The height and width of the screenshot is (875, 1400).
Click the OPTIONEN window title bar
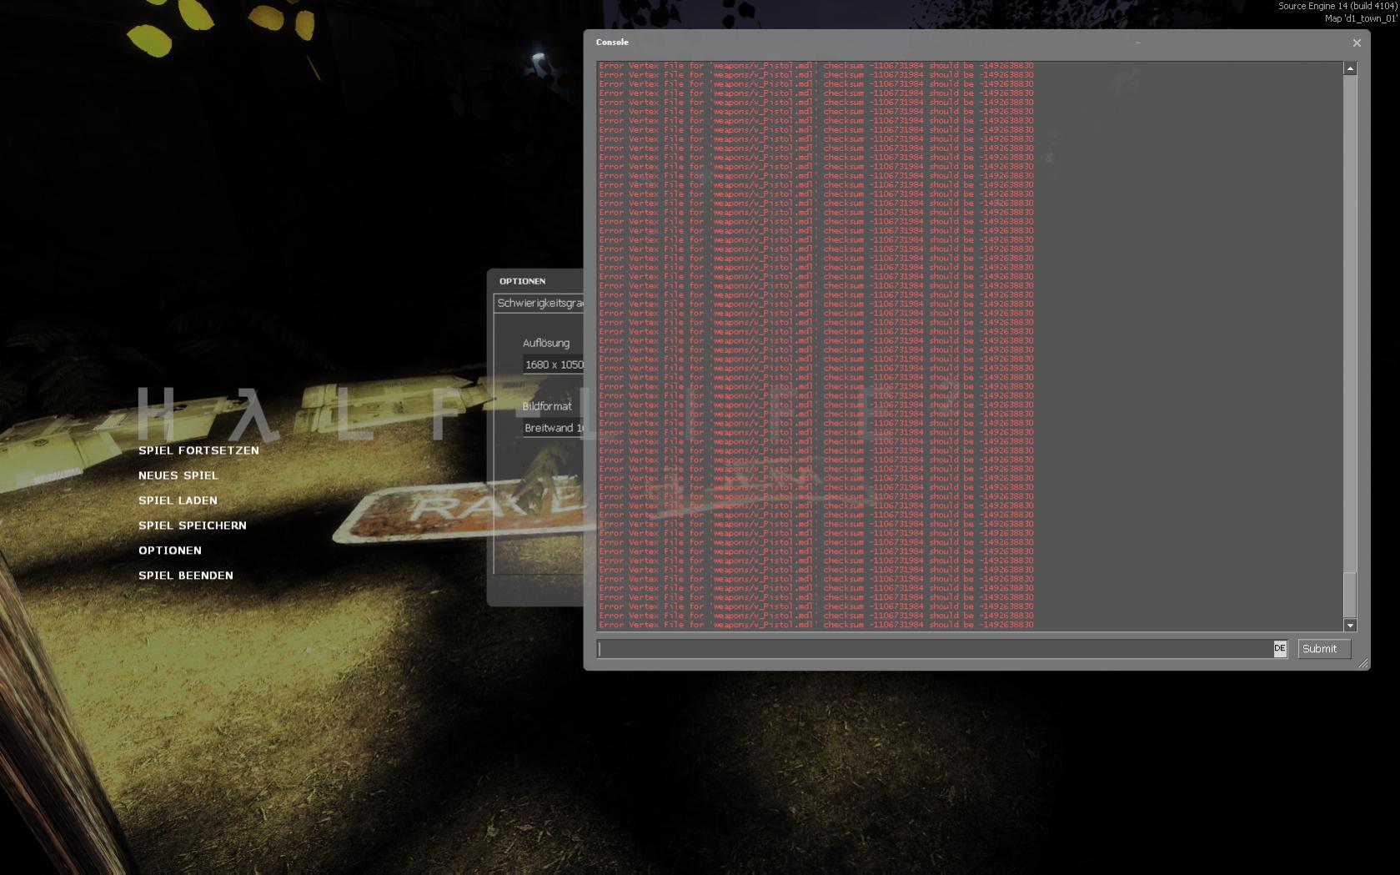pos(535,281)
